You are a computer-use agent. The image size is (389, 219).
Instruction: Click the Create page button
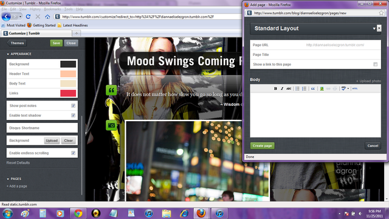coord(262,146)
